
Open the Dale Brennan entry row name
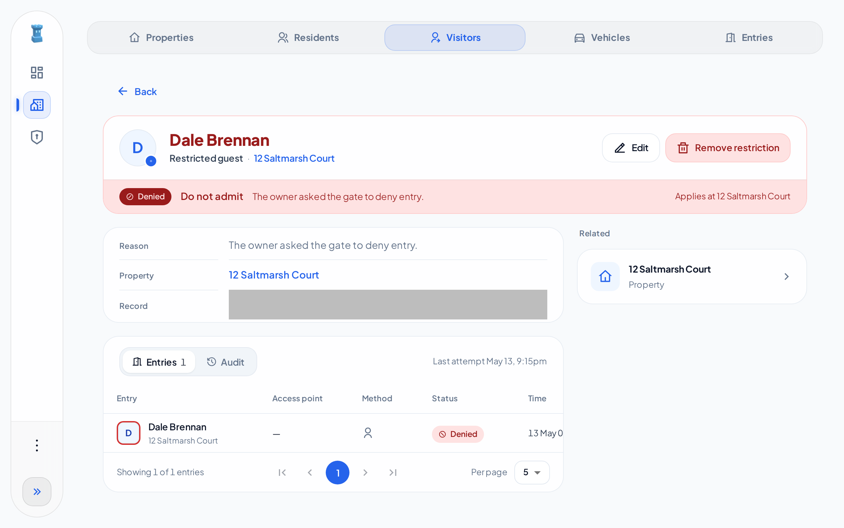click(177, 427)
